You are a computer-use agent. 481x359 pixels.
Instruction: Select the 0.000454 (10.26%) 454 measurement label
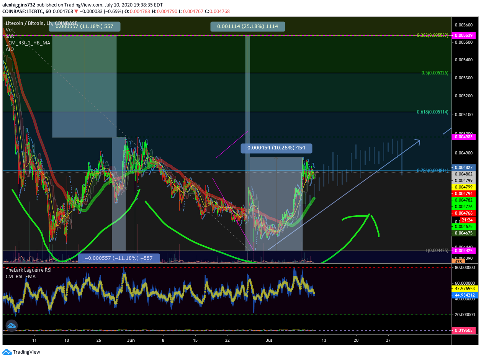[276, 148]
